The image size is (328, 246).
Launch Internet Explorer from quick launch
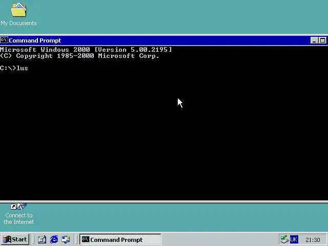tap(54, 239)
